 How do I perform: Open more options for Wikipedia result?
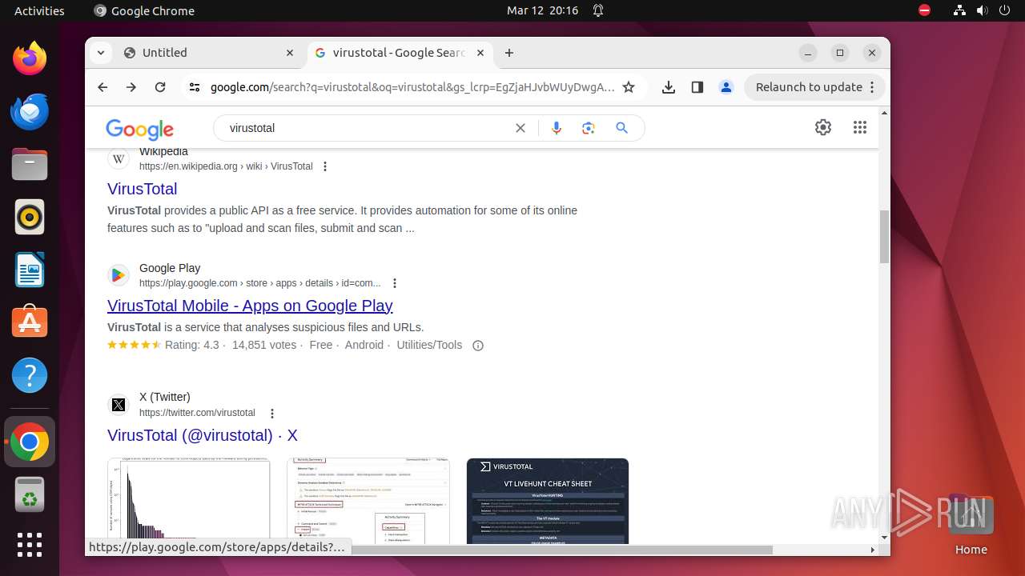[x=325, y=166]
